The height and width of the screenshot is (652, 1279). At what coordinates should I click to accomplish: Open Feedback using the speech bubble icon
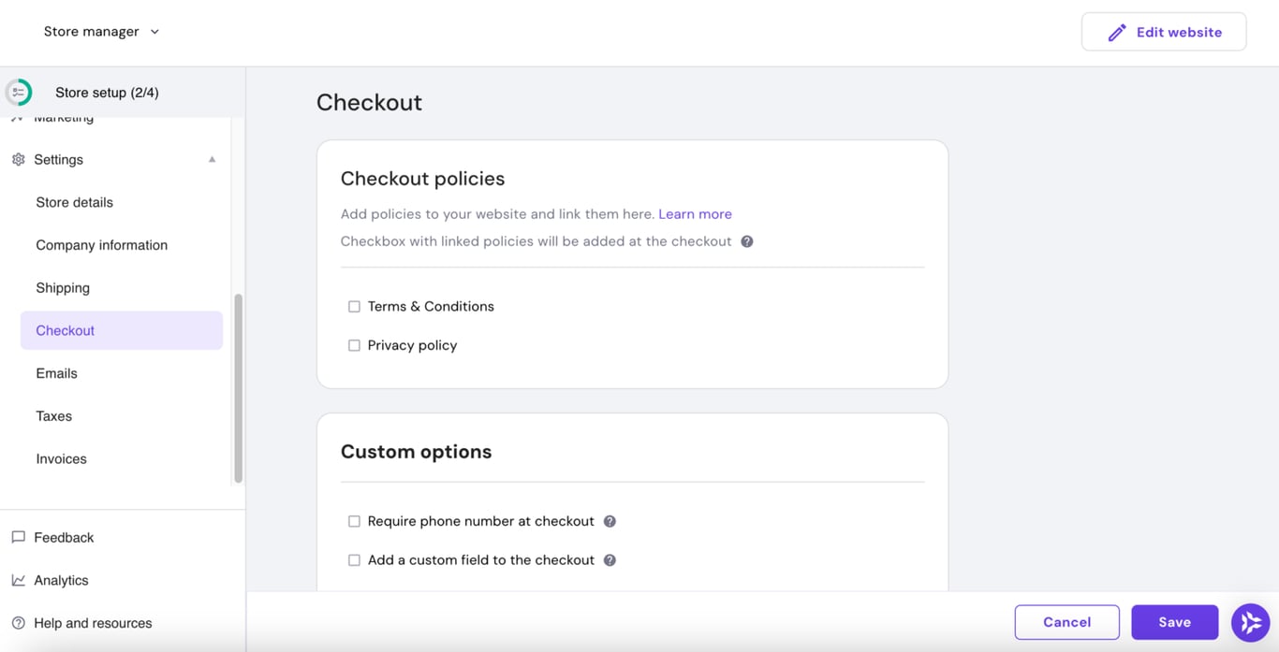17,536
